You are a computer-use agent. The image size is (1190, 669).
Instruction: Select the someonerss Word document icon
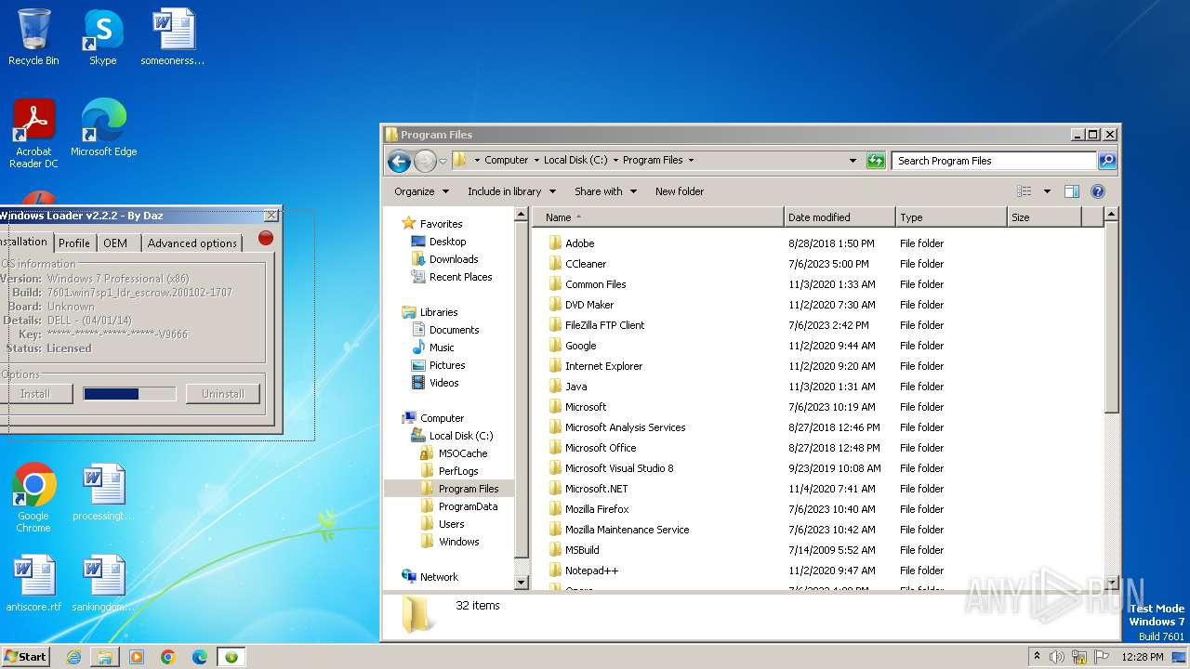pos(173,37)
